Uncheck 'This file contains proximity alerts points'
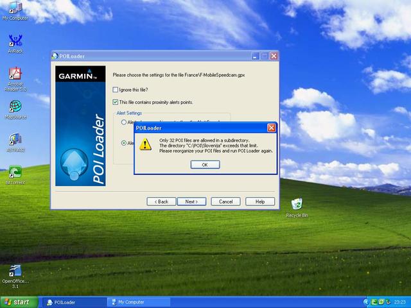The height and width of the screenshot is (308, 411). click(116, 102)
